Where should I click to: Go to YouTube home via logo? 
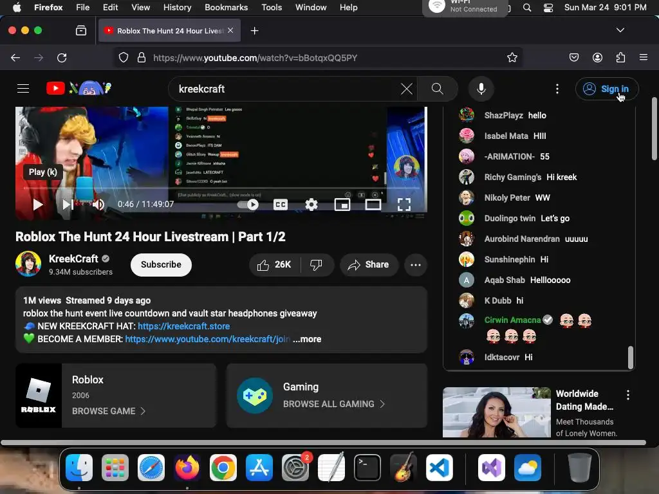tap(79, 88)
